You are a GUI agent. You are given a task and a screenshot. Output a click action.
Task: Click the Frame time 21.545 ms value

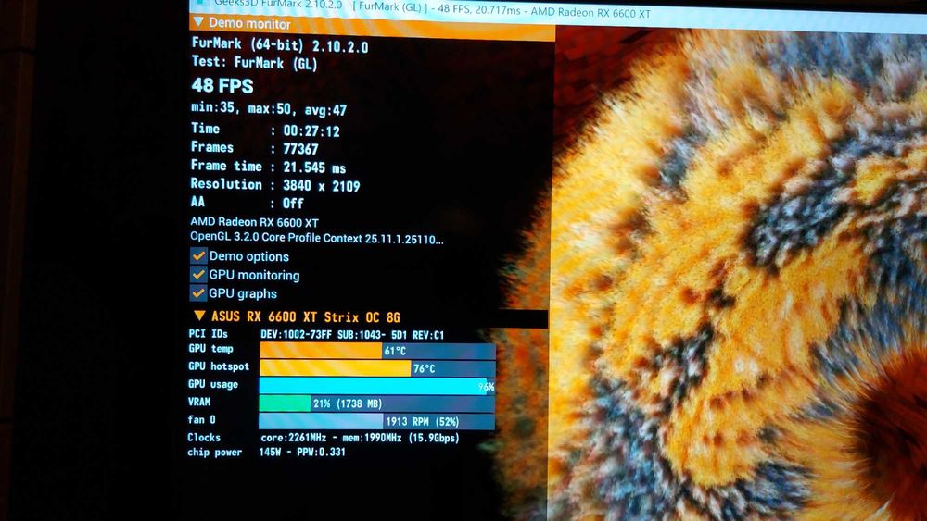(x=314, y=167)
